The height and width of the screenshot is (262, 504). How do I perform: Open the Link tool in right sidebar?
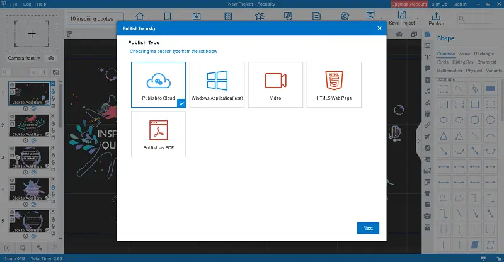coord(427,125)
